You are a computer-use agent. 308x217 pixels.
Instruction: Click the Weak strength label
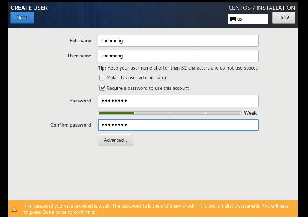tap(250, 113)
